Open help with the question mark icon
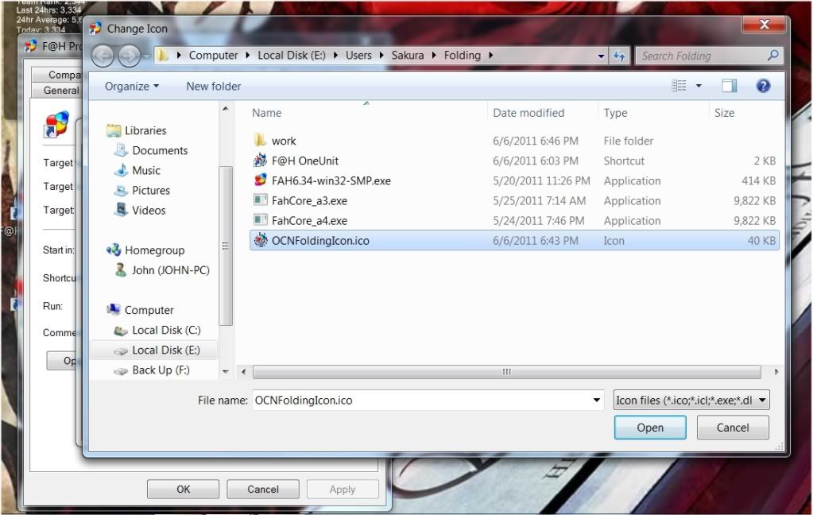This screenshot has height=515, width=813. (763, 86)
